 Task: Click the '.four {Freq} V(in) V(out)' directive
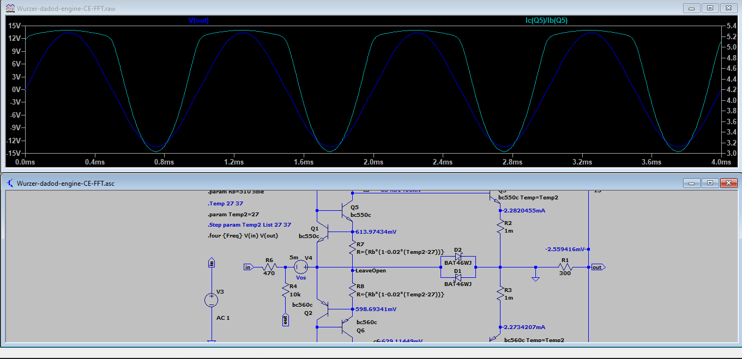coord(243,236)
